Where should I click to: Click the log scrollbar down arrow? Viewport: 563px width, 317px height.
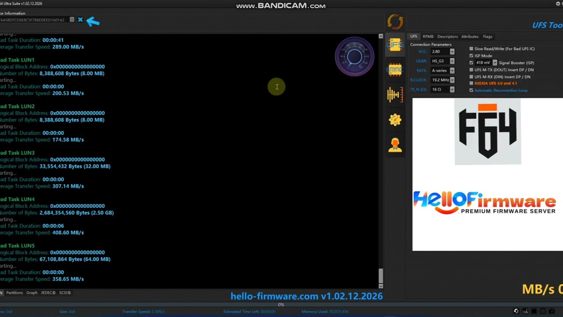(x=380, y=286)
